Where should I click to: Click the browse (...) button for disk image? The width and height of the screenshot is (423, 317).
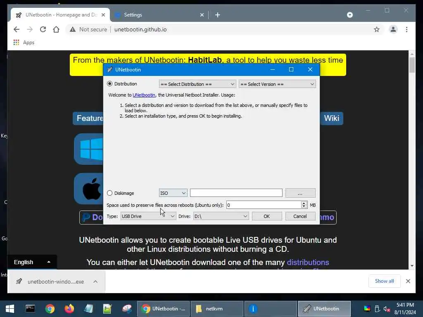click(300, 193)
